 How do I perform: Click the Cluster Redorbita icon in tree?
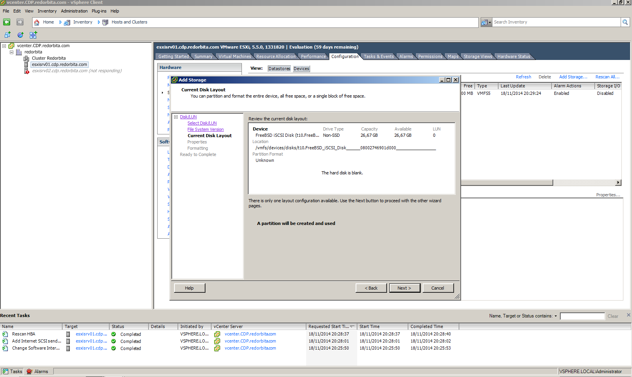point(26,58)
